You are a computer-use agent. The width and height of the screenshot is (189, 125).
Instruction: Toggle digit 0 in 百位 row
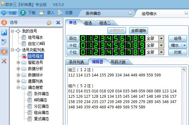(83, 39)
